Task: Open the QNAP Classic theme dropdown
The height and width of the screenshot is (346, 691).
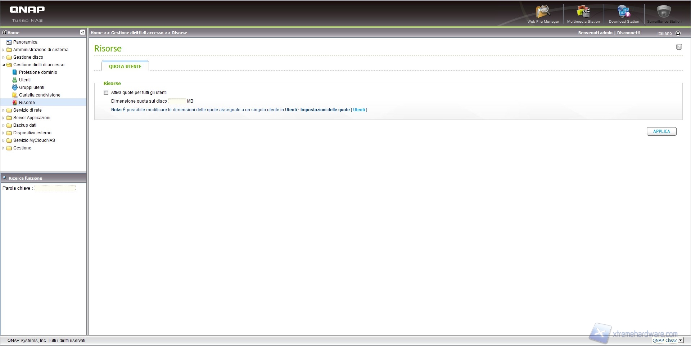Action: click(680, 340)
